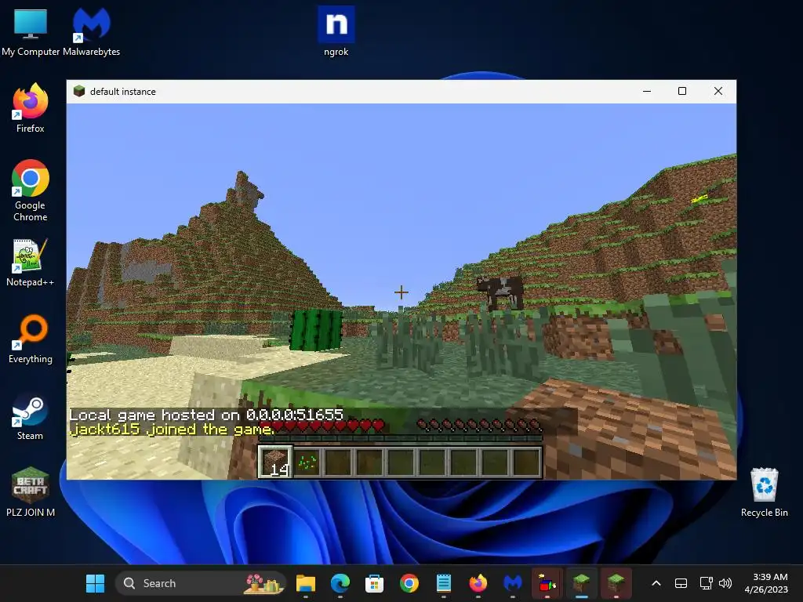Switch to the active Minecraft taskbar window
803x602 pixels.
tap(582, 583)
